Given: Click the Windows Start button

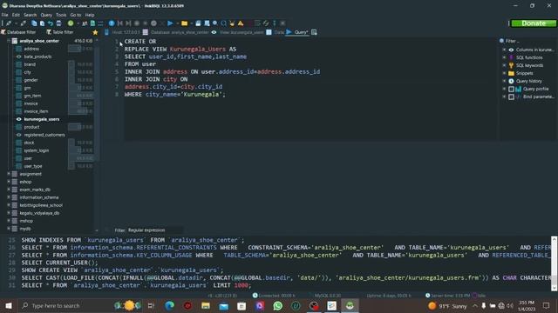Looking at the screenshot, I should [9, 305].
